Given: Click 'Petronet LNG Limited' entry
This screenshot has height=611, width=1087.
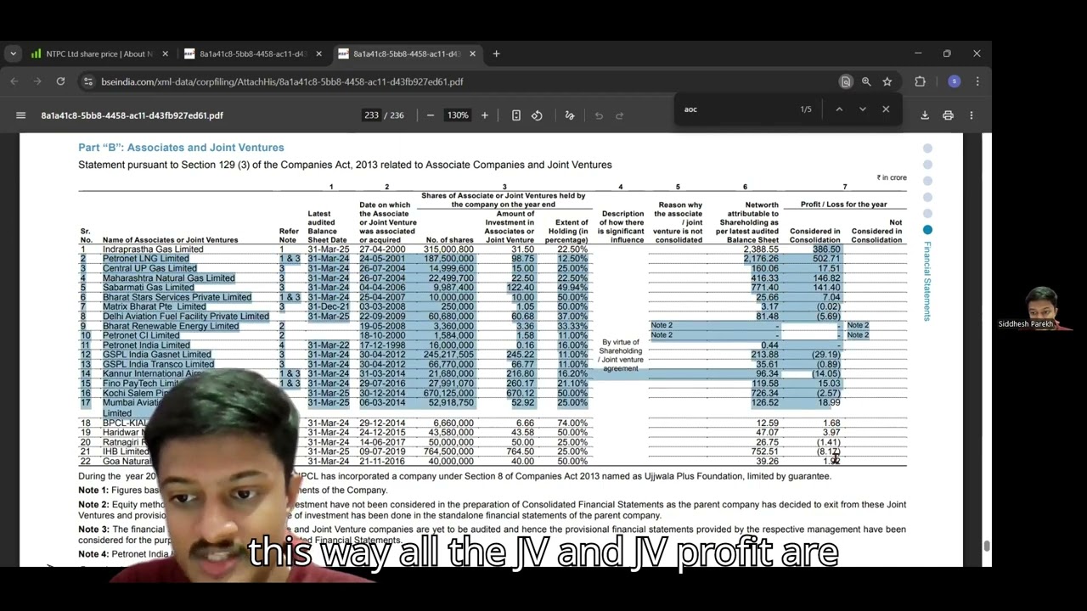Looking at the screenshot, I should 145,259.
